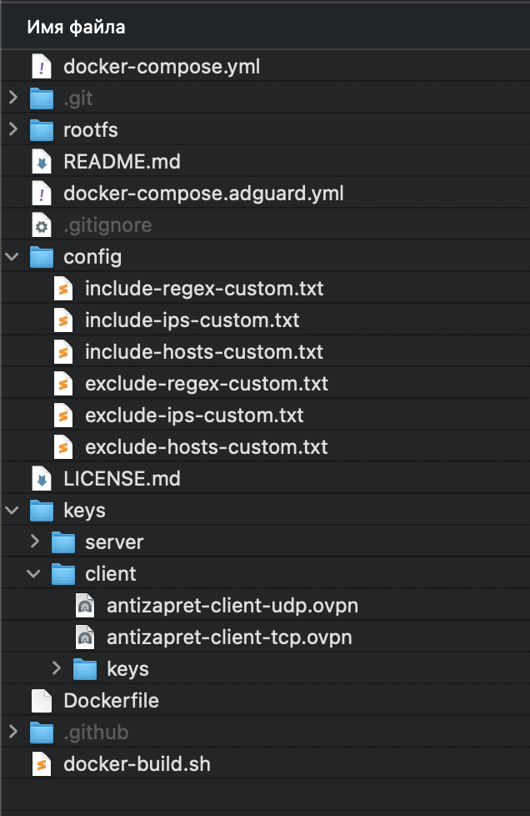Click the README.md markdown file icon
Viewport: 530px width, 816px height.
(42, 162)
